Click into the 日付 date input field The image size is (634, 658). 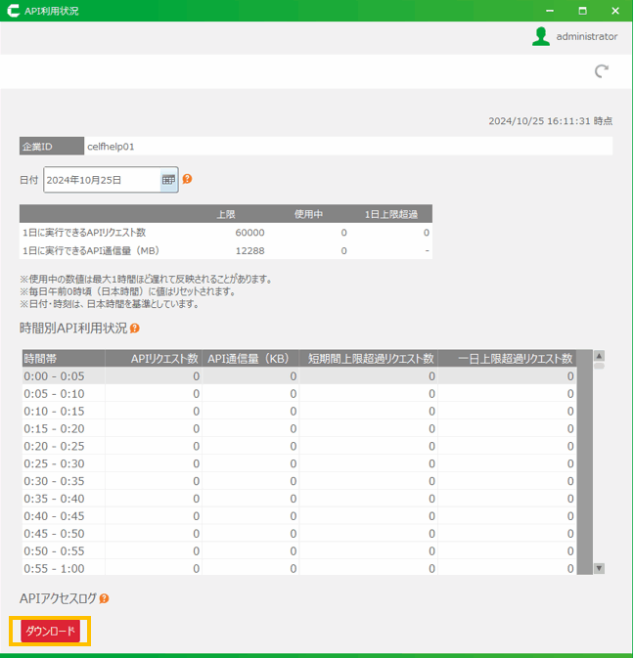(x=101, y=180)
